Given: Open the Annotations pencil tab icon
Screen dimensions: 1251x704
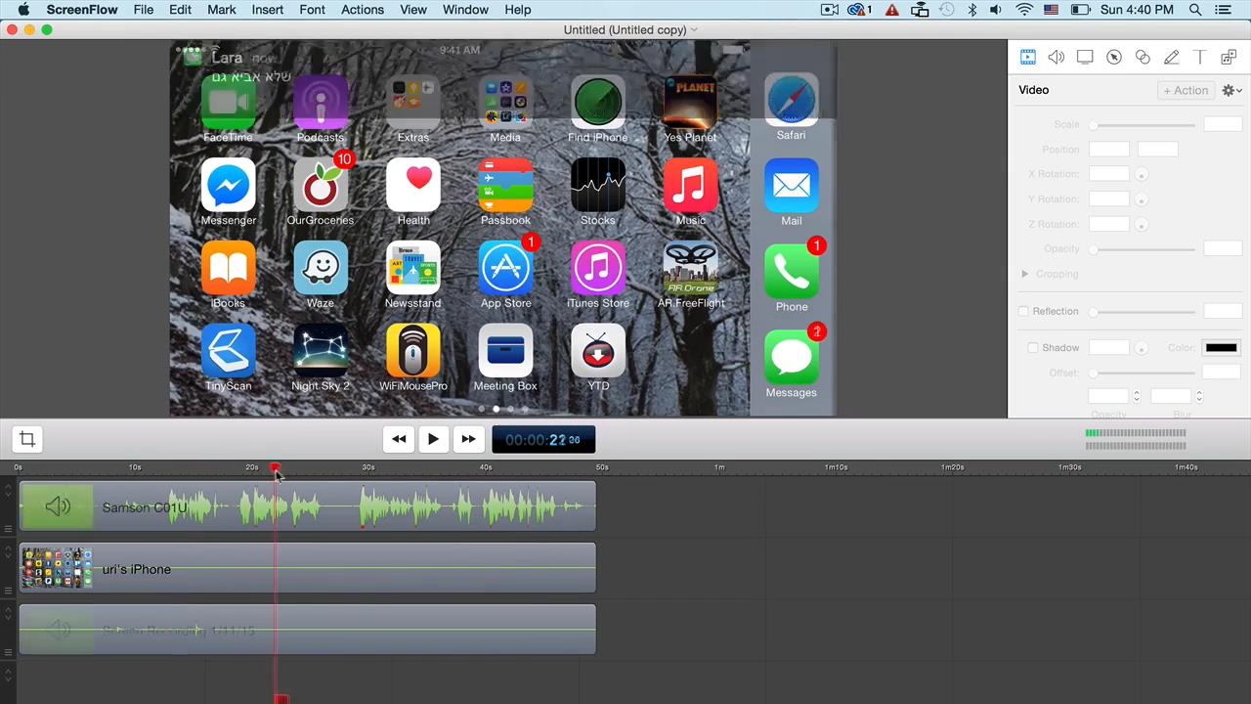Looking at the screenshot, I should click(1171, 58).
